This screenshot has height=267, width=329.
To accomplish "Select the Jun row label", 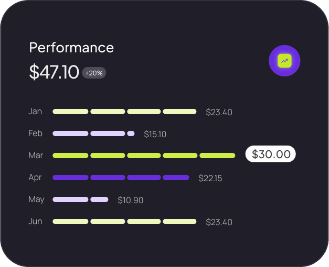I will (35, 221).
